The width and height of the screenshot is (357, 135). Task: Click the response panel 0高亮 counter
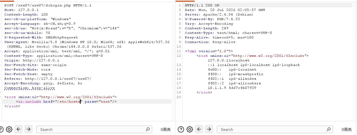(347, 130)
